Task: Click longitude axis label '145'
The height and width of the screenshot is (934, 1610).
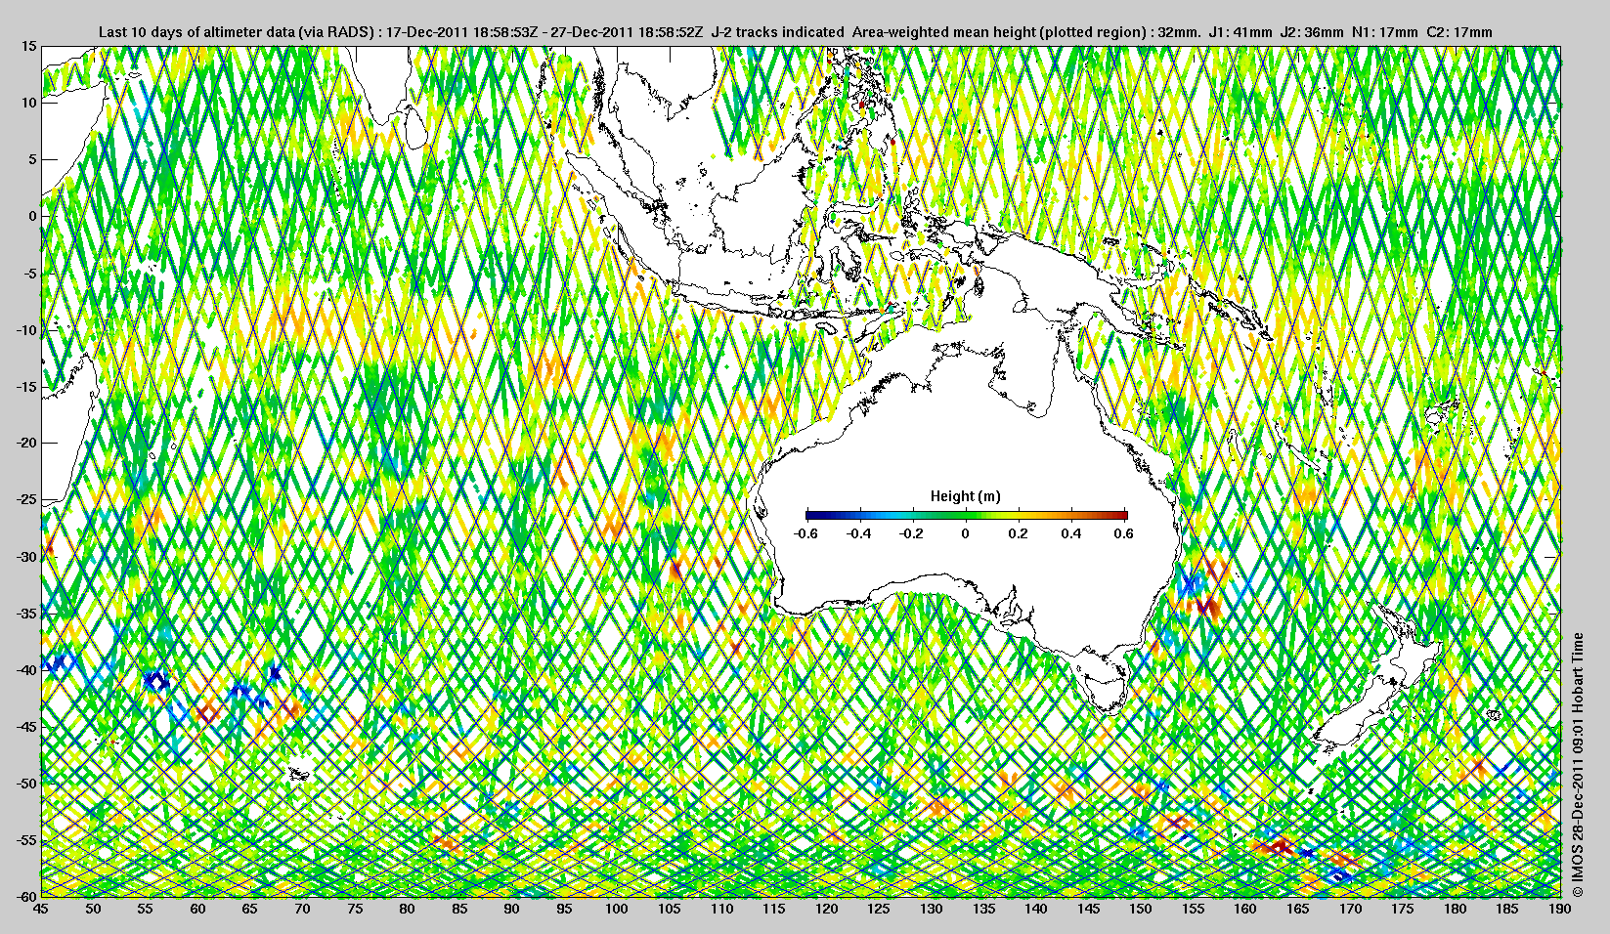Action: (1088, 909)
